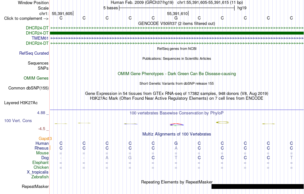Click the black RepeatMasker repeat element bar

click(x=258, y=186)
